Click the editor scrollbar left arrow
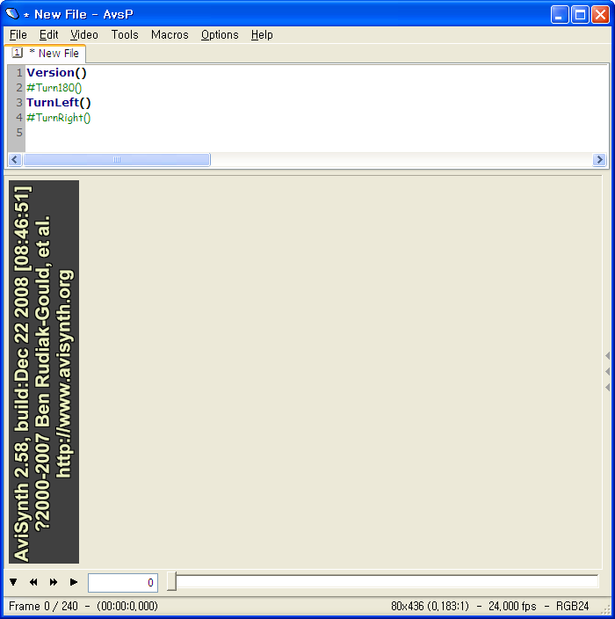 coord(15,159)
